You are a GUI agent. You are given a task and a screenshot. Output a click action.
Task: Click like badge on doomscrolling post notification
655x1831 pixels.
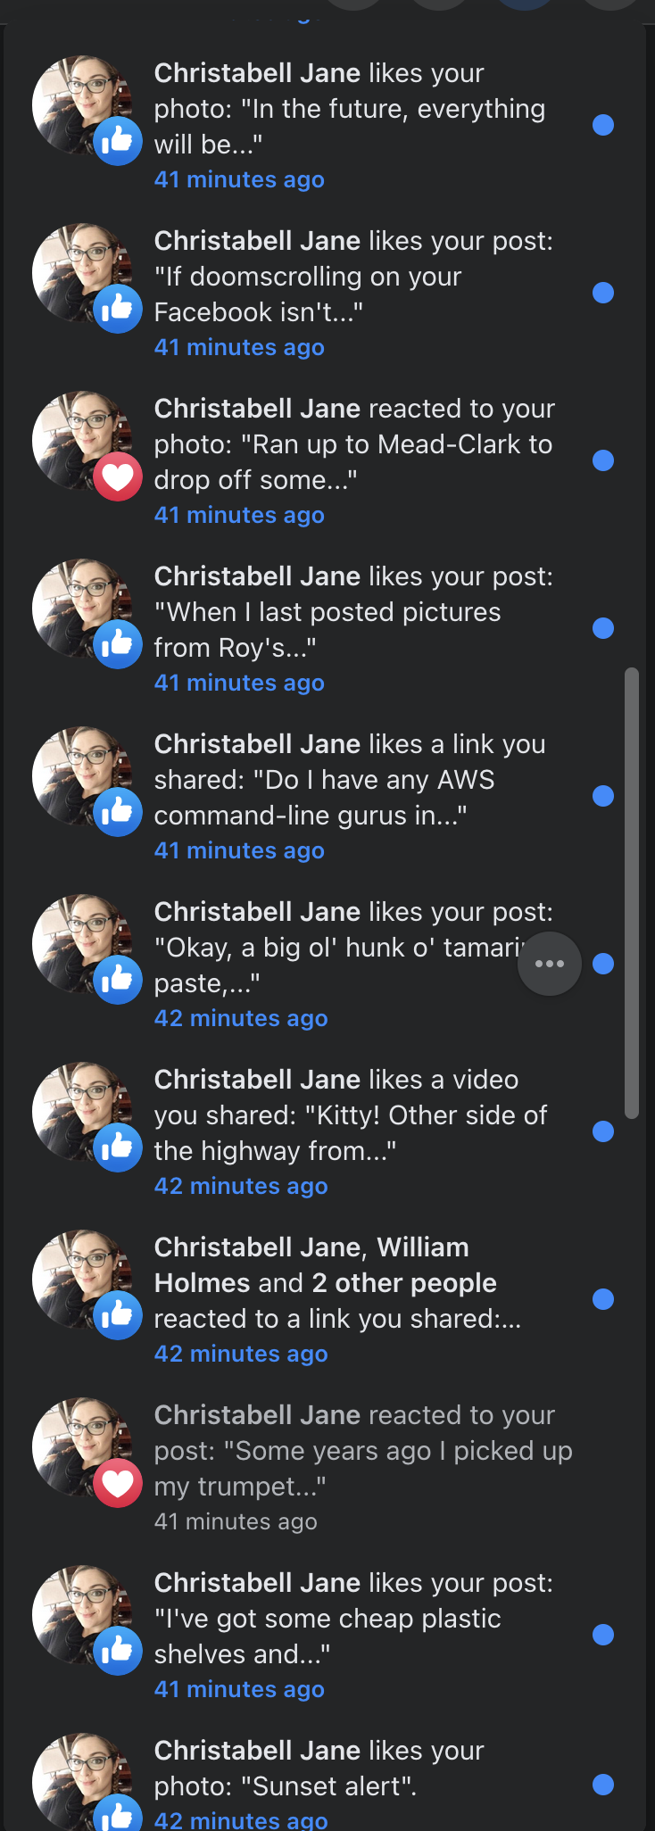[118, 309]
